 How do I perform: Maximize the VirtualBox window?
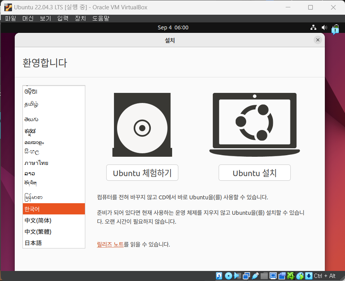(310, 7)
